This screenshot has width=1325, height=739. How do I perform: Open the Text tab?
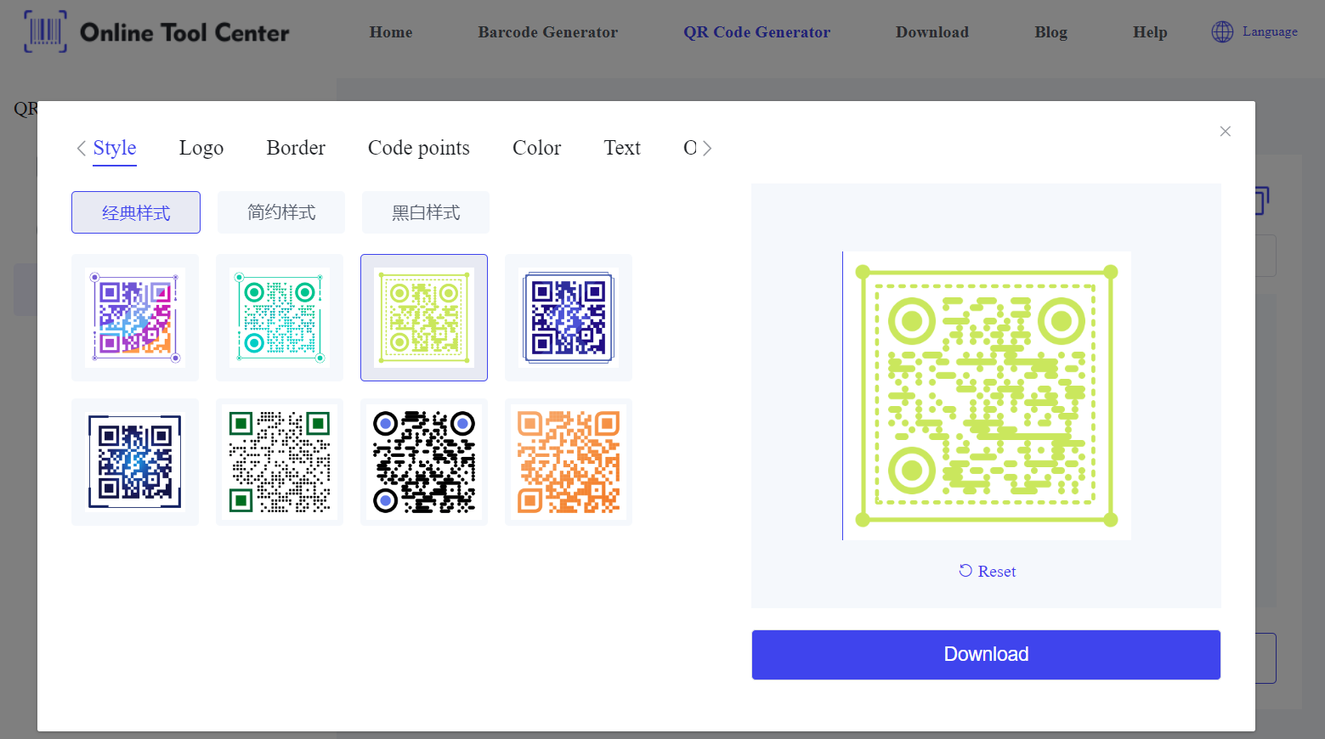[622, 148]
